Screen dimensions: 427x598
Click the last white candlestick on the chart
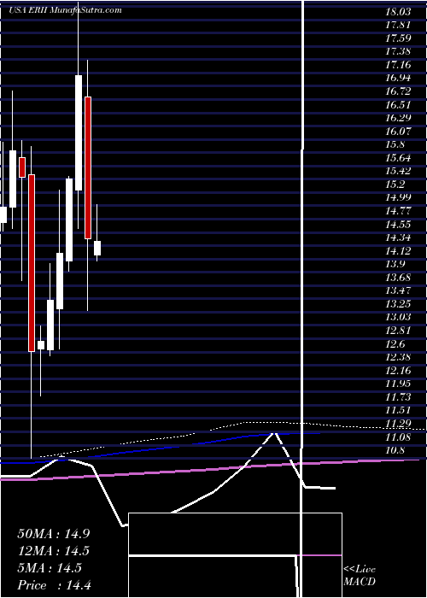pos(97,248)
